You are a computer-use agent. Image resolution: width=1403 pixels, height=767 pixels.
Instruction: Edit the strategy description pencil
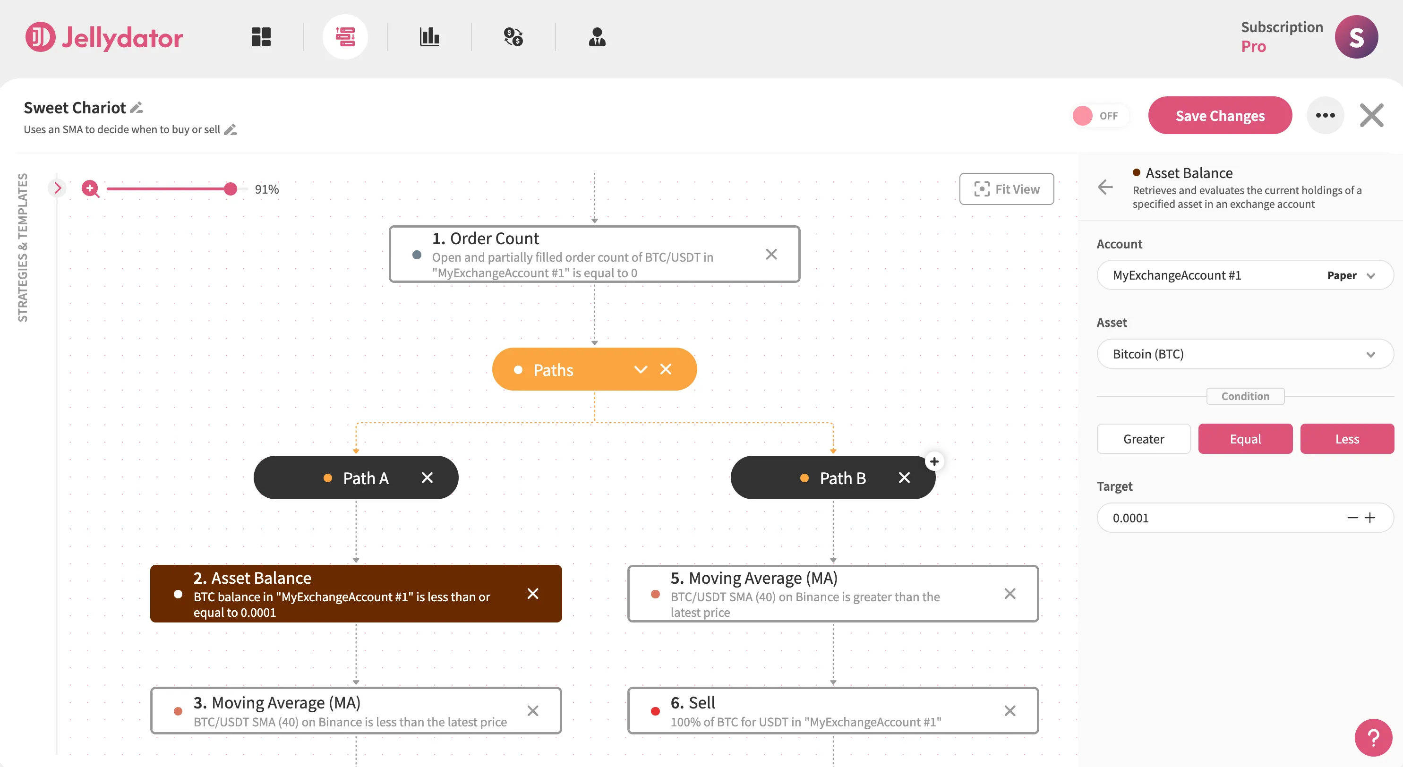click(231, 129)
